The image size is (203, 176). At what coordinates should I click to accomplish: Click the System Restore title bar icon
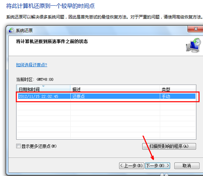[x=11, y=30]
